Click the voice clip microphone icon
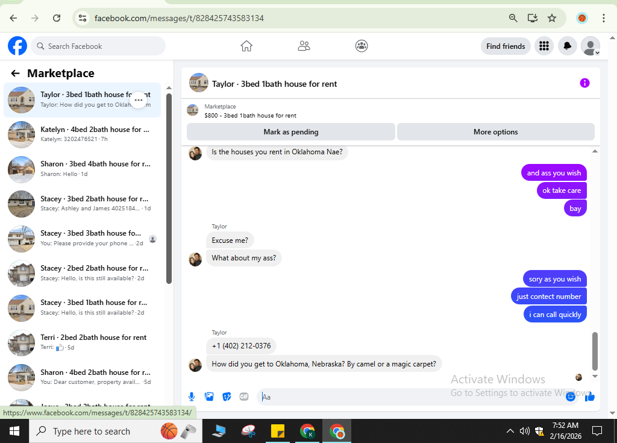The width and height of the screenshot is (617, 443). (191, 397)
